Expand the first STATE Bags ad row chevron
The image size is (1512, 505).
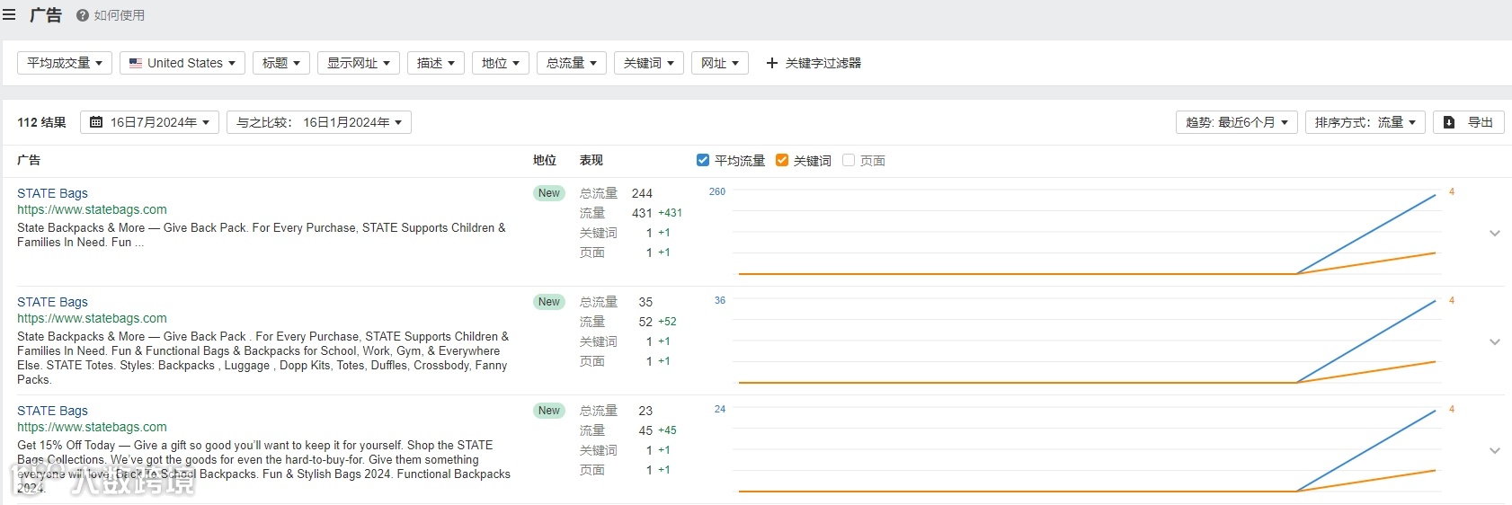click(1495, 234)
